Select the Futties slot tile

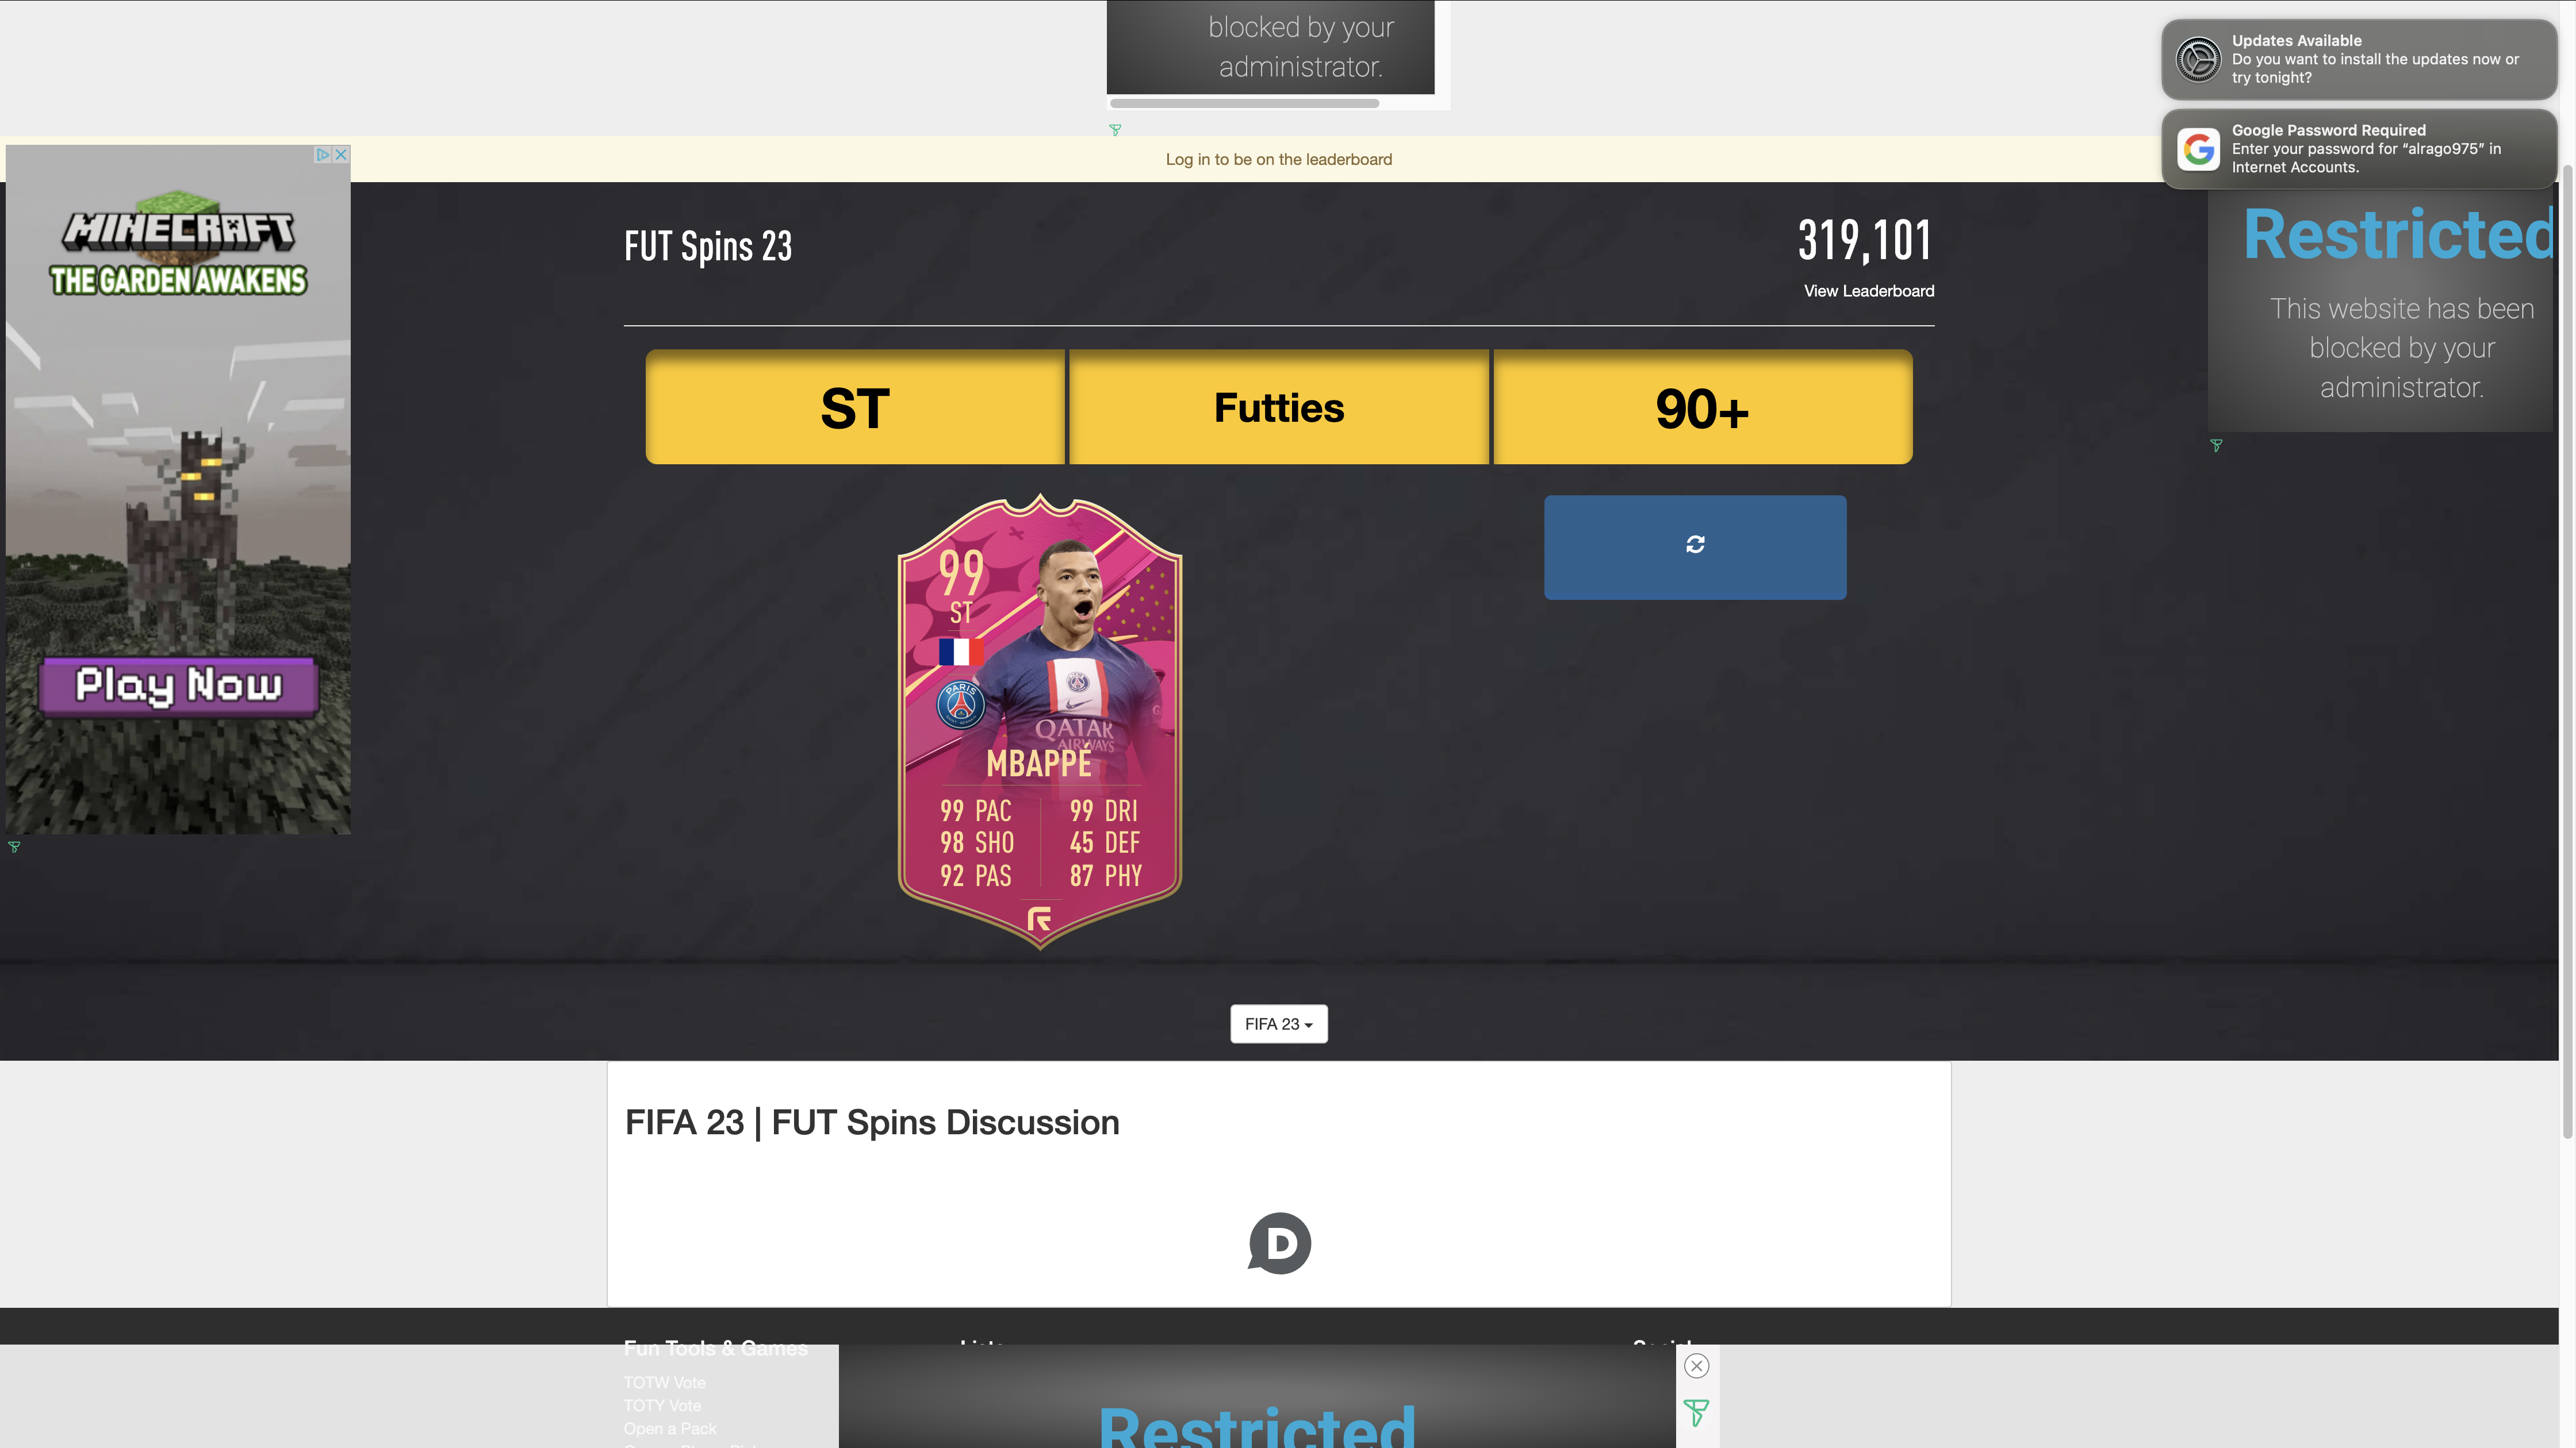[1279, 407]
